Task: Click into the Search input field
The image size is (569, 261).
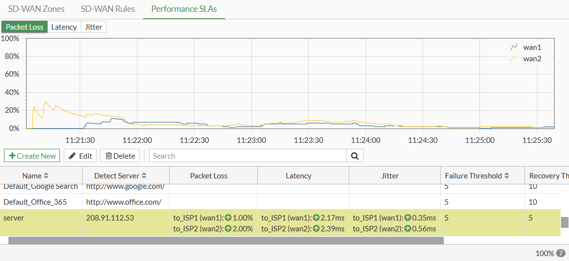Action: [247, 156]
